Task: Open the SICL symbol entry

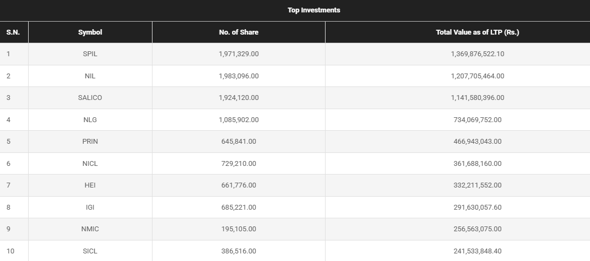Action: click(90, 251)
